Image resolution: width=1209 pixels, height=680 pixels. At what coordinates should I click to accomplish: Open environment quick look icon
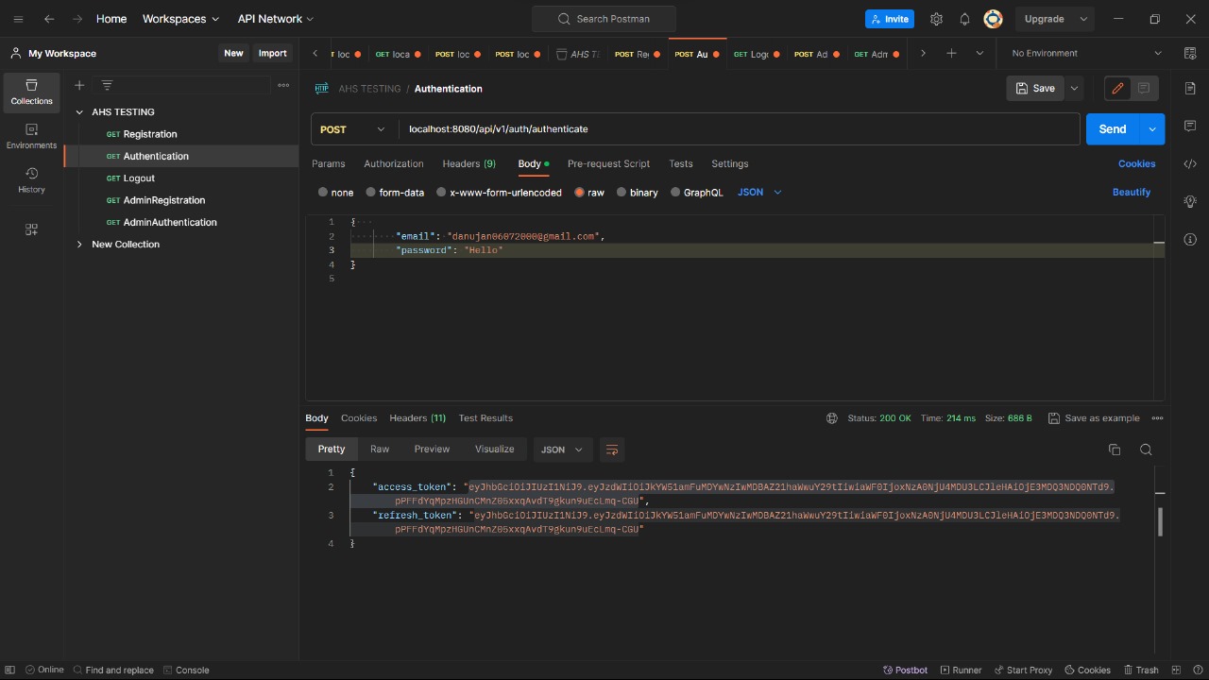[x=1190, y=54]
